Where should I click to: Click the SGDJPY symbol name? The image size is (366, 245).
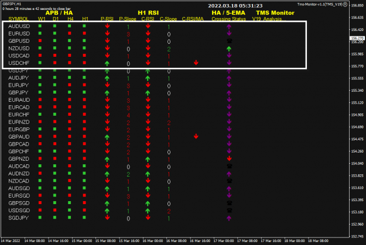tap(18, 218)
